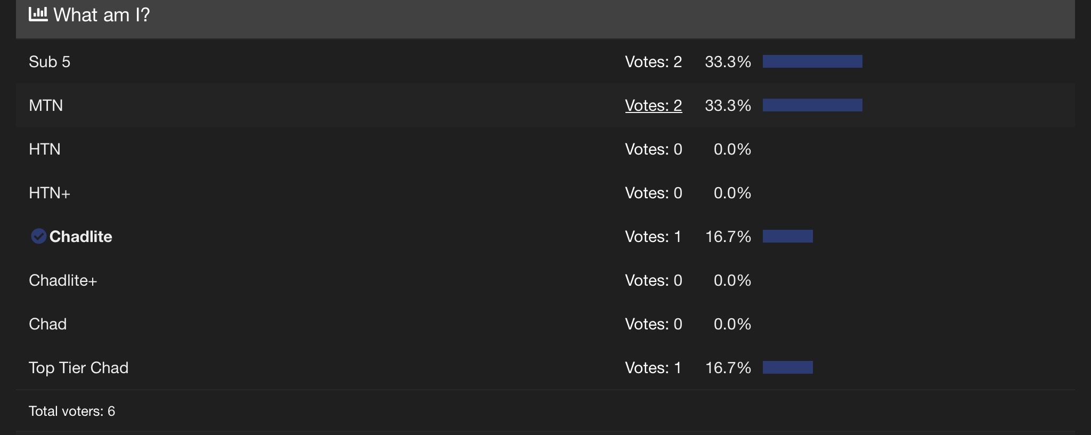Click Votes: 1 for Chadlite
This screenshot has width=1091, height=435.
(653, 237)
